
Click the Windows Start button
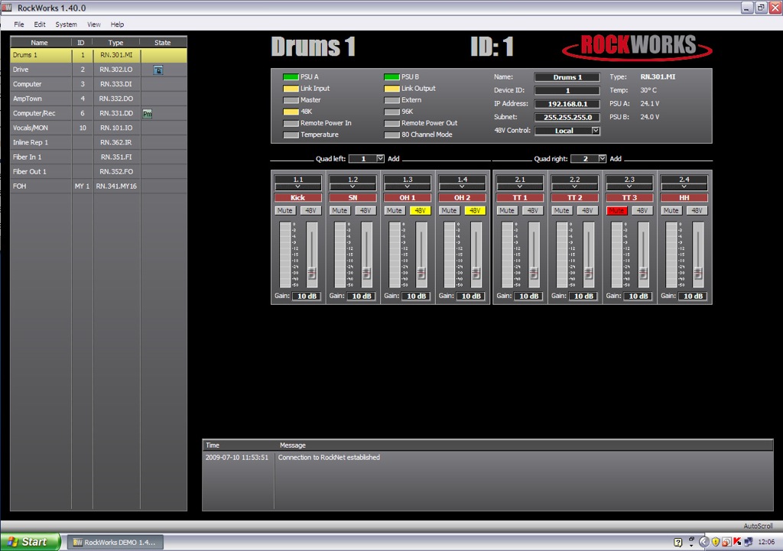(31, 542)
